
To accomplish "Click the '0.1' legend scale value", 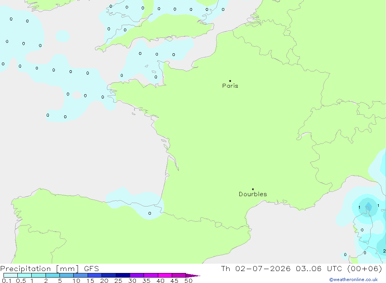I will pos(7,281).
